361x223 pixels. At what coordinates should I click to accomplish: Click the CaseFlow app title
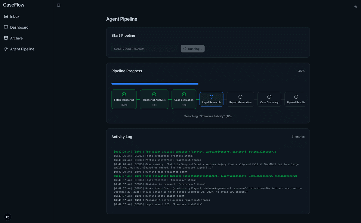pos(14,5)
